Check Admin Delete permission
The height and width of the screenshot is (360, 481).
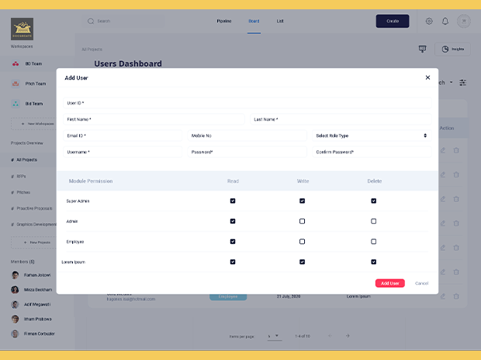click(374, 221)
